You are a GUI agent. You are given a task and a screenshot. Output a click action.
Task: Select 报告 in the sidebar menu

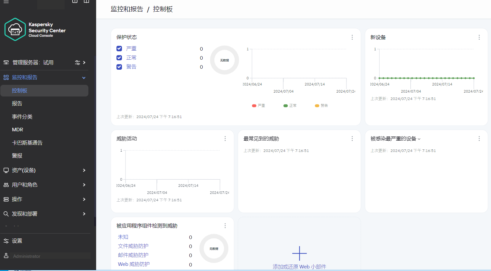tap(17, 103)
